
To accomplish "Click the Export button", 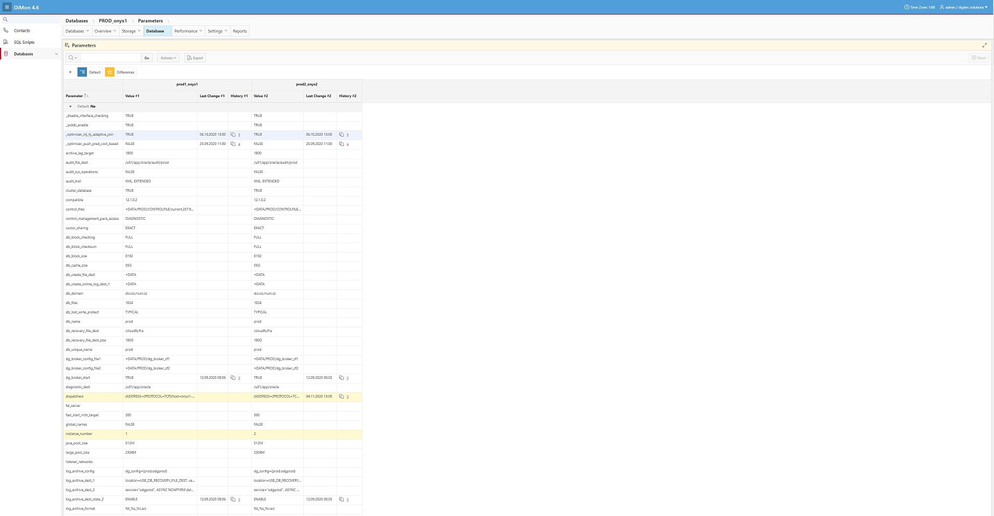I will click(195, 58).
